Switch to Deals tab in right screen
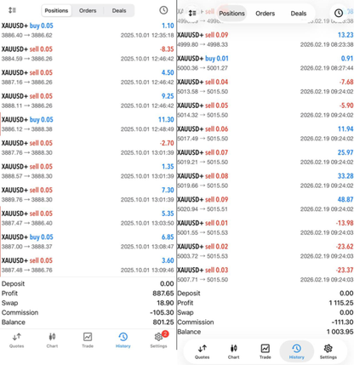Screen dimensions: 354x365 (299, 14)
